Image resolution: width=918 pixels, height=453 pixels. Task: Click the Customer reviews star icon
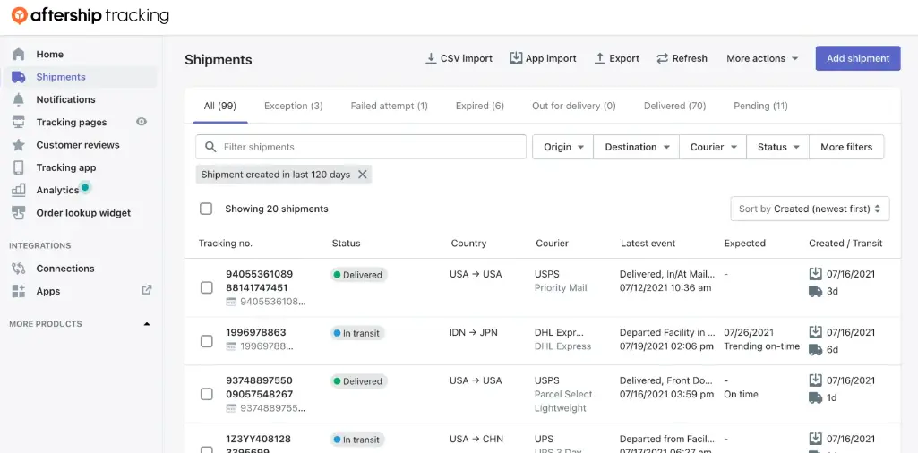[x=19, y=144]
